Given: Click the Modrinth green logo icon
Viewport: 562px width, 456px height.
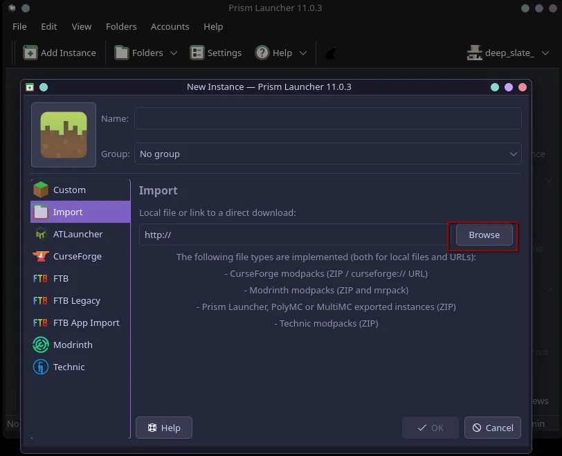Looking at the screenshot, I should click(x=41, y=345).
